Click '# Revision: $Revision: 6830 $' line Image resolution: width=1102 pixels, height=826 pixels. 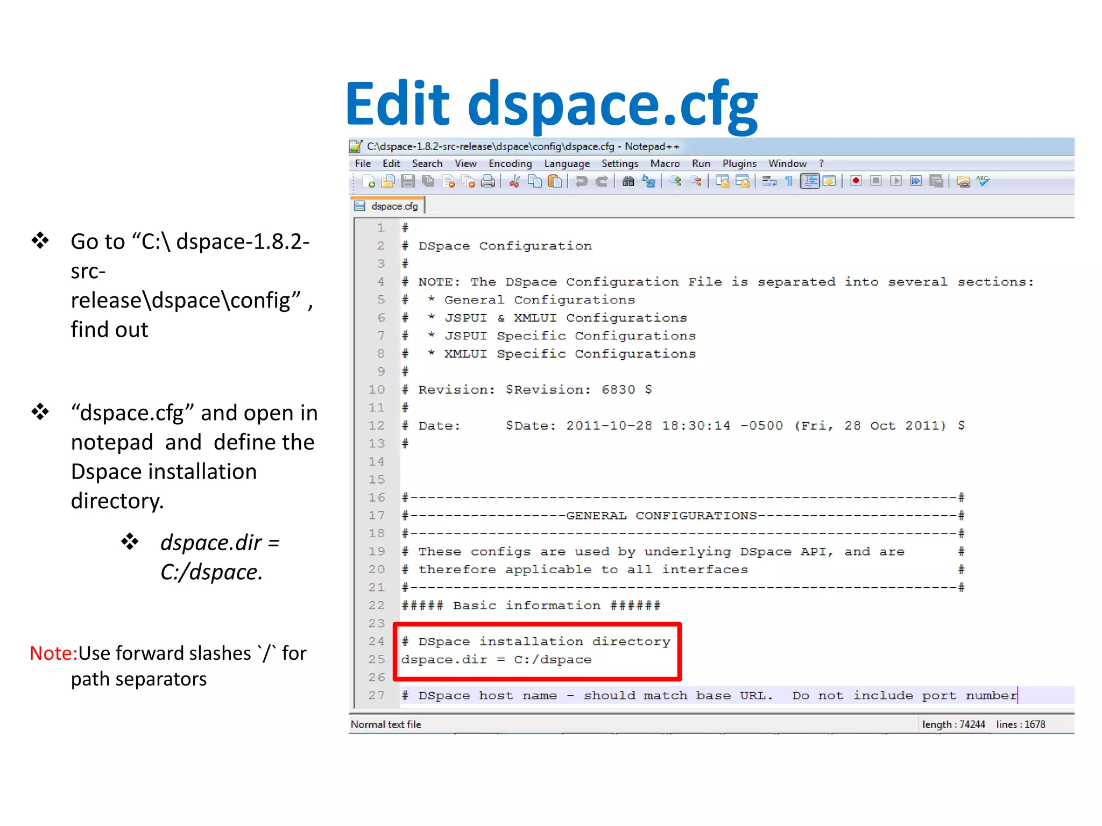tap(527, 390)
